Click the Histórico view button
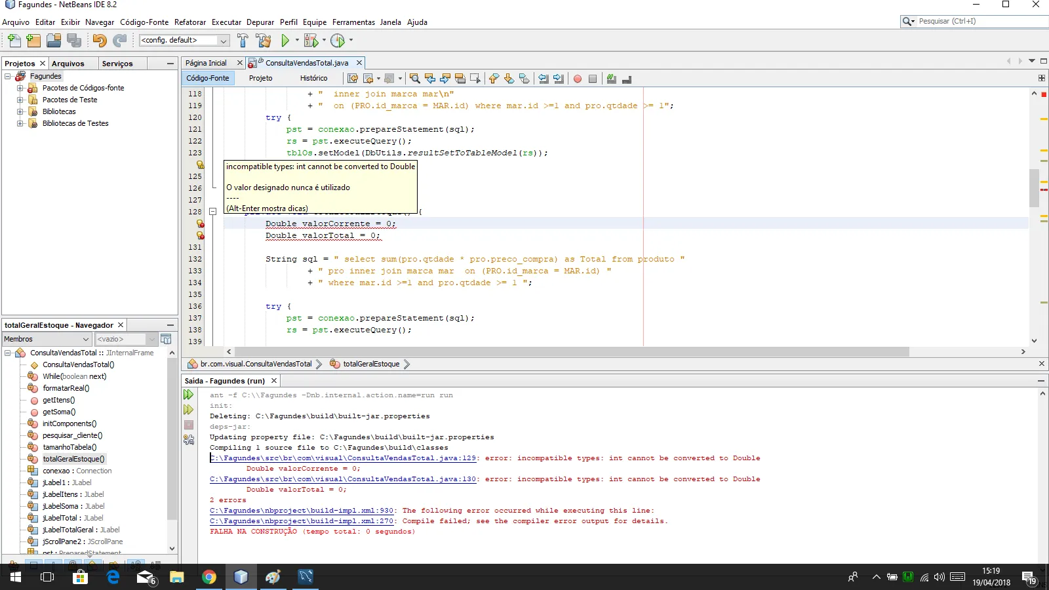The image size is (1049, 590). click(313, 78)
